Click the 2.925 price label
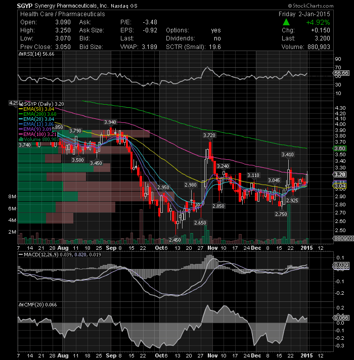Image resolution: width=354 pixels, height=360 pixels. pos(292,200)
